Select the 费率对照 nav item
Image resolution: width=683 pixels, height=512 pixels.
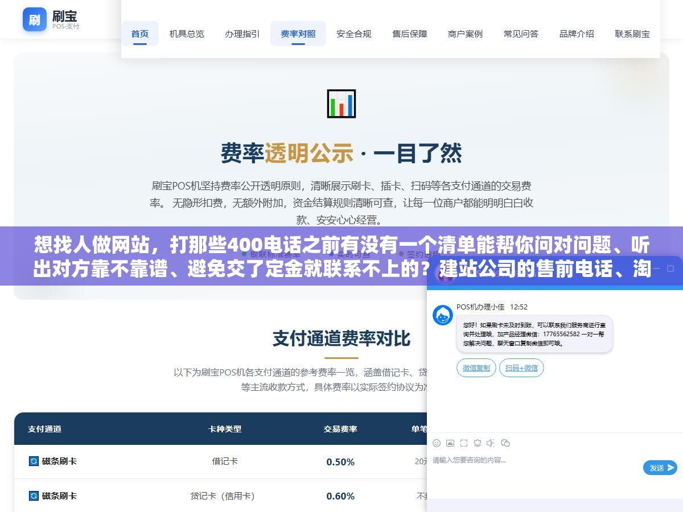[x=298, y=34]
